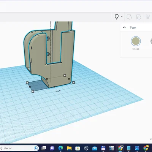Select the striped hole swatch at panel edge
This screenshot has height=152, width=152.
151,41
